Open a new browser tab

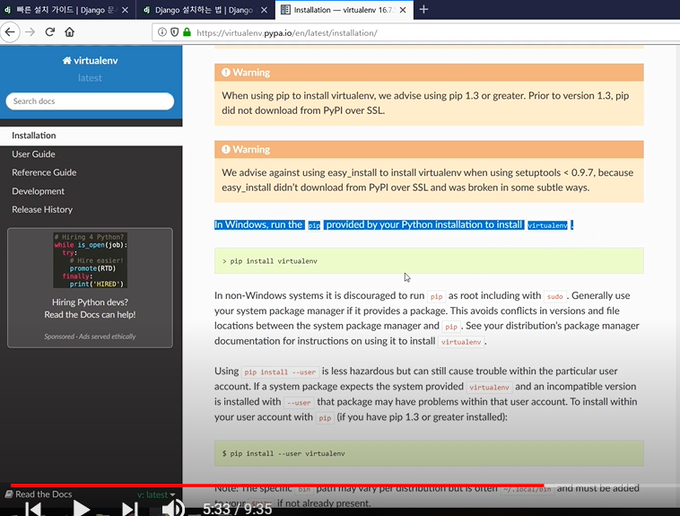pyautogui.click(x=423, y=10)
